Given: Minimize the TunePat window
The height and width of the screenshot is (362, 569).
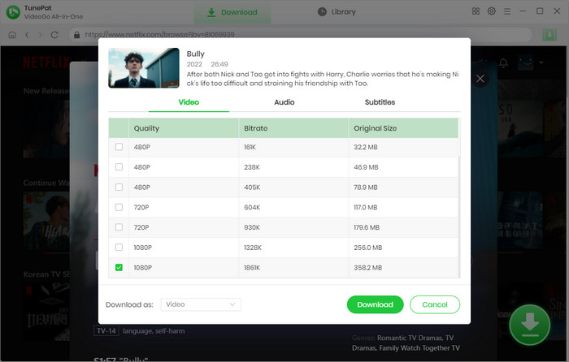Looking at the screenshot, I should pos(523,11).
